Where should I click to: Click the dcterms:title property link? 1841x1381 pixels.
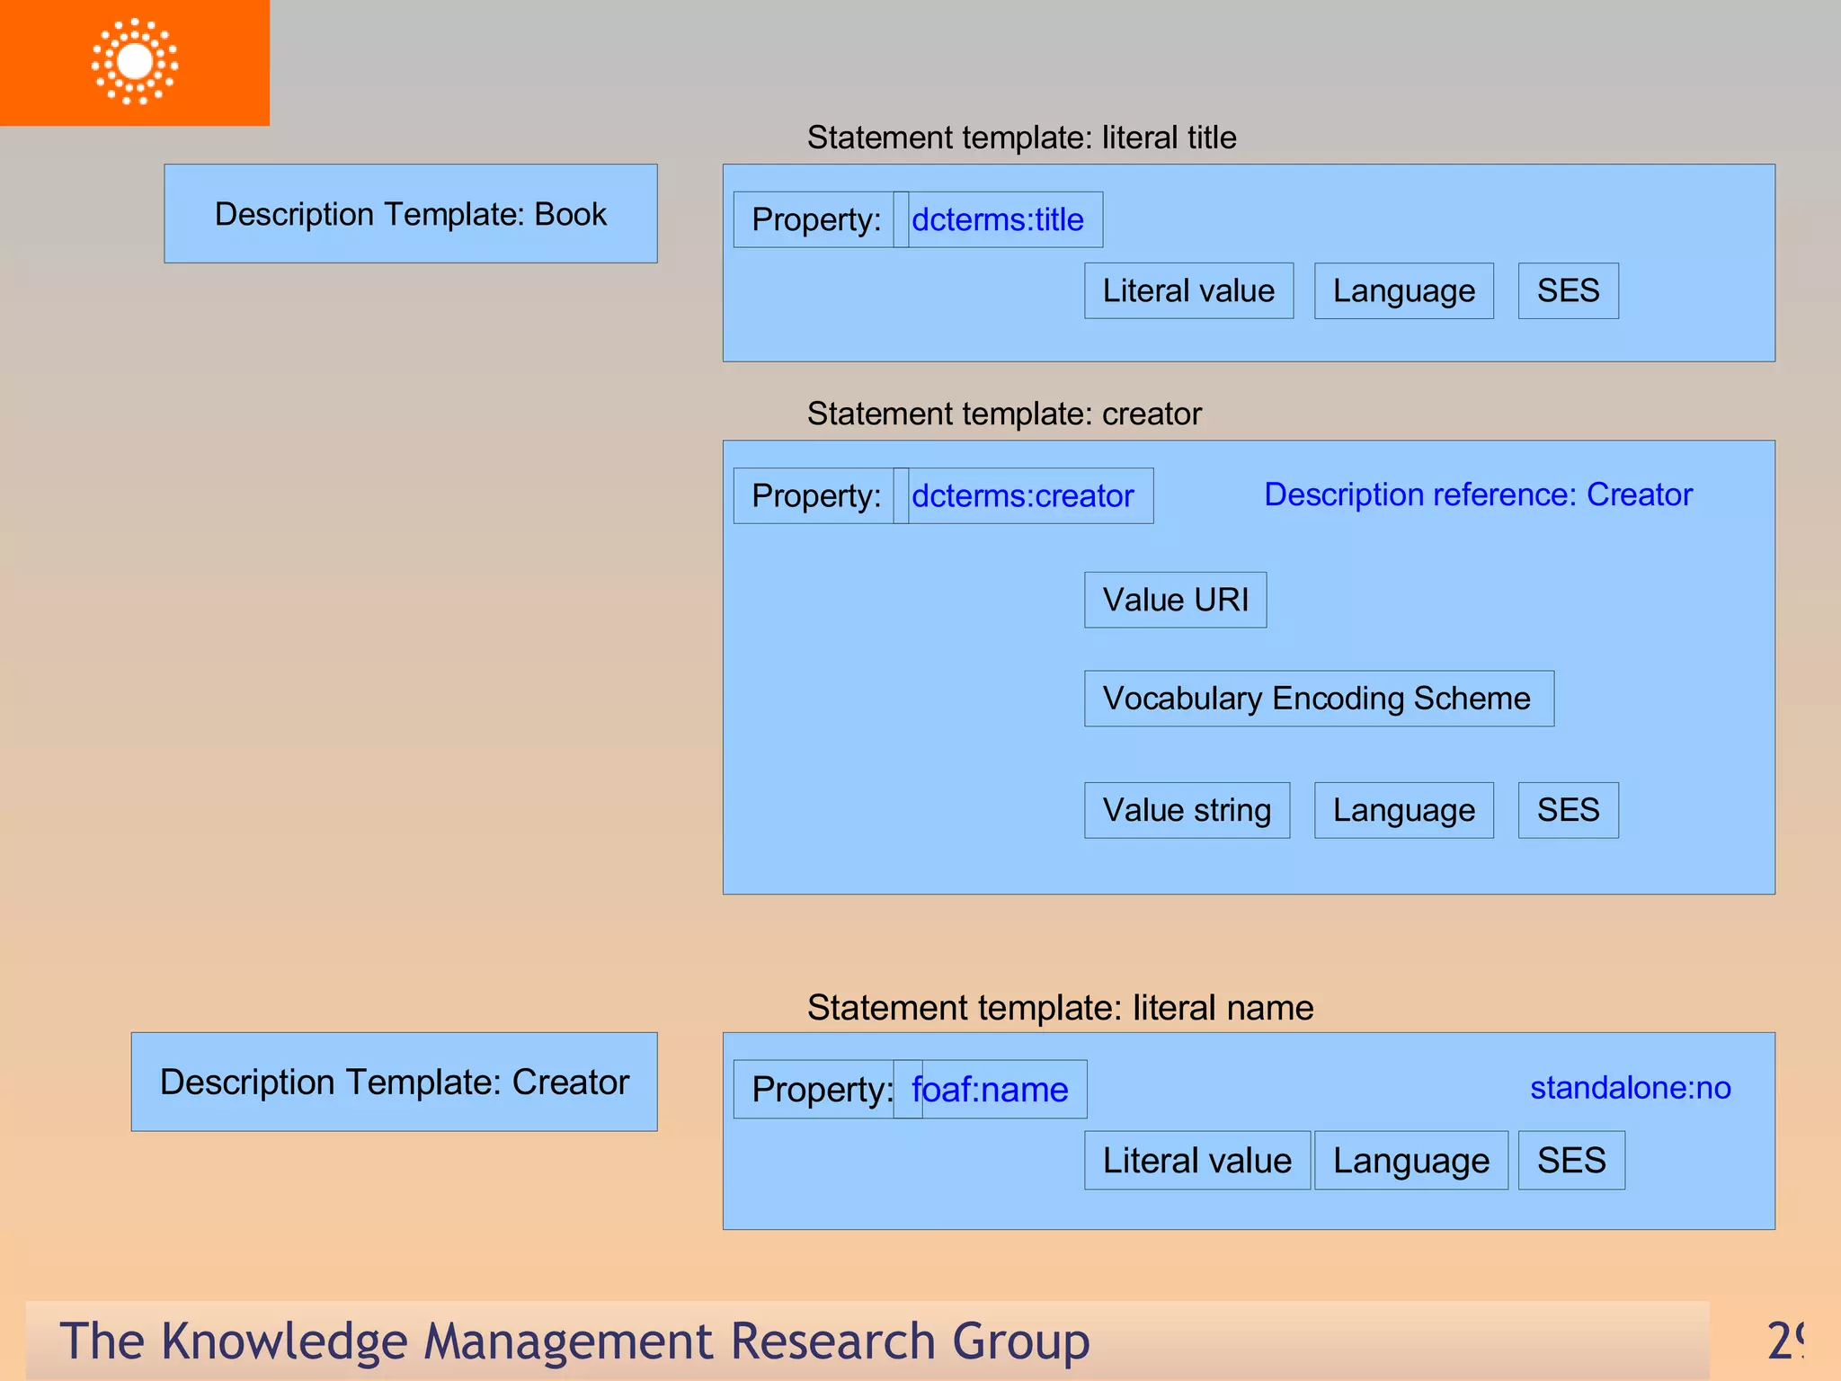[x=997, y=219]
